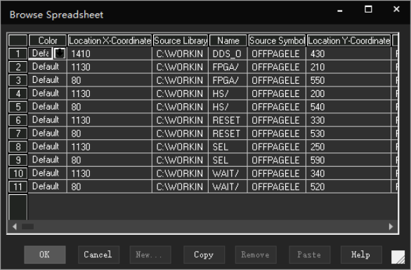Select row header 8
Viewport: 411px width, 270px height.
coord(18,147)
